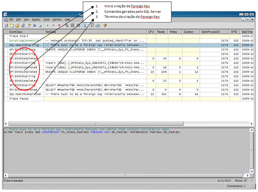Click the Pause trace button
Image resolution: width=258 pixels, height=192 pixels.
click(x=53, y=25)
